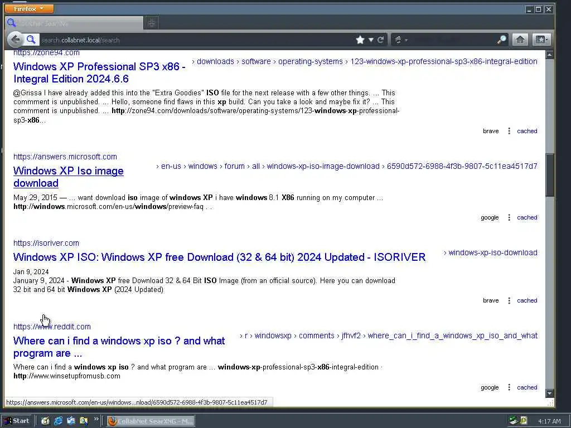Open the orange Firefox menu button
The image size is (571, 428).
point(29,8)
